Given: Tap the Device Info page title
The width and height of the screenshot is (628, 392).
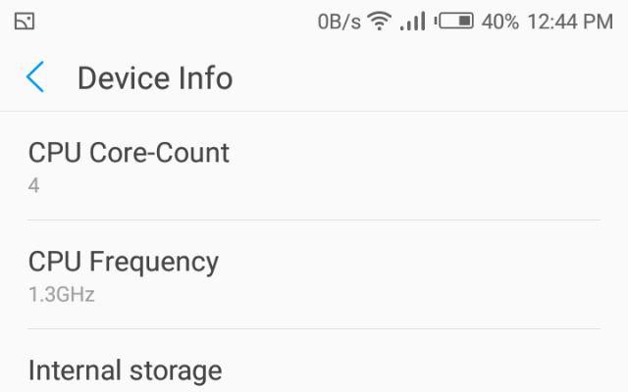Looking at the screenshot, I should tap(155, 78).
